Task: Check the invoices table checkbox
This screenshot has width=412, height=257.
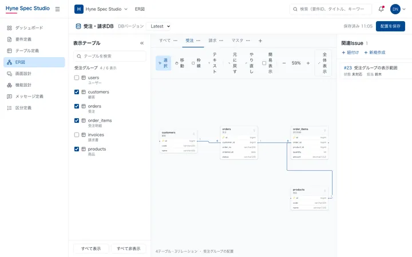Action: coord(77,135)
